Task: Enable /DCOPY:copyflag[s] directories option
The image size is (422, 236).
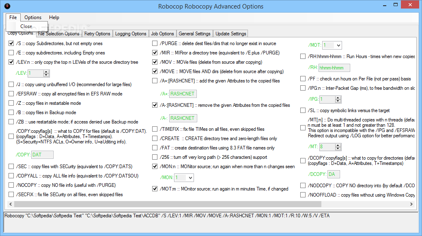Action: coord(303,160)
